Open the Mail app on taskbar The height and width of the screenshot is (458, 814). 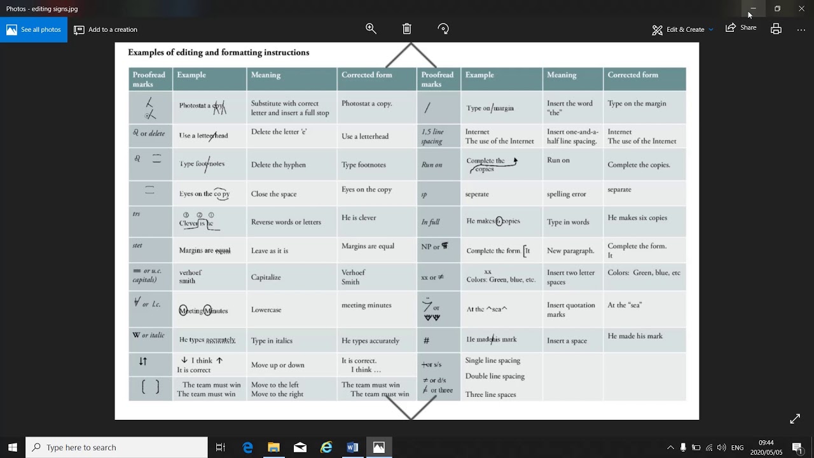tap(300, 447)
